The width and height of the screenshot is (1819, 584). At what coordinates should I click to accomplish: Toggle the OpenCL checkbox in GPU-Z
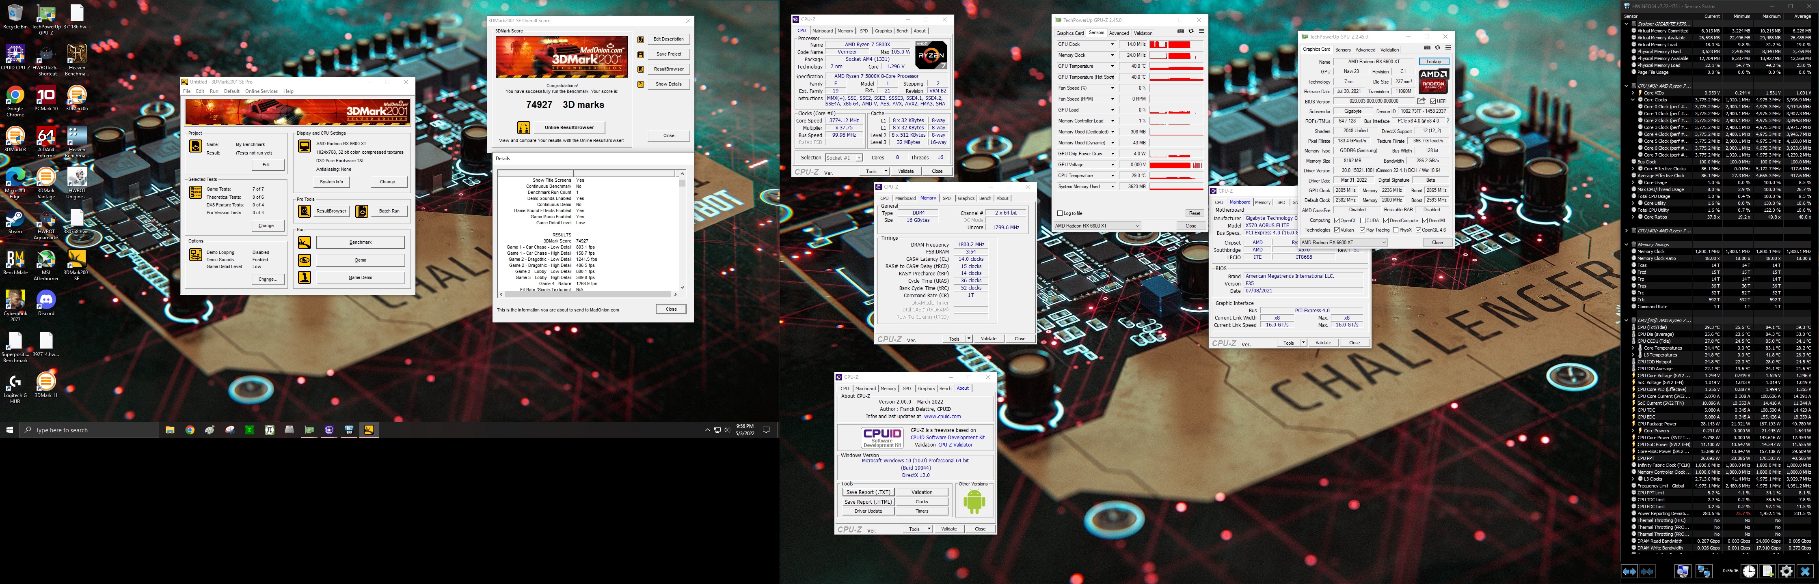pos(1337,221)
